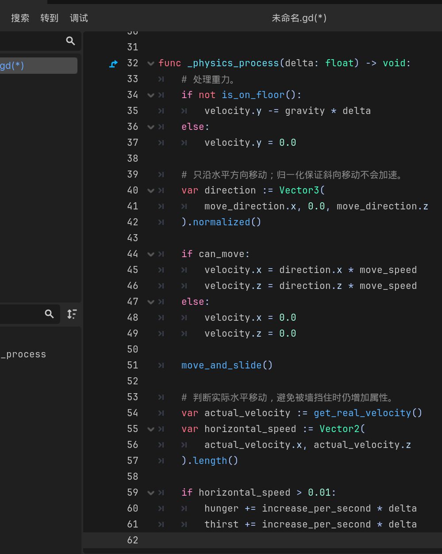Click the magnifier icon in the method filter box
442x554 pixels.
(x=49, y=314)
